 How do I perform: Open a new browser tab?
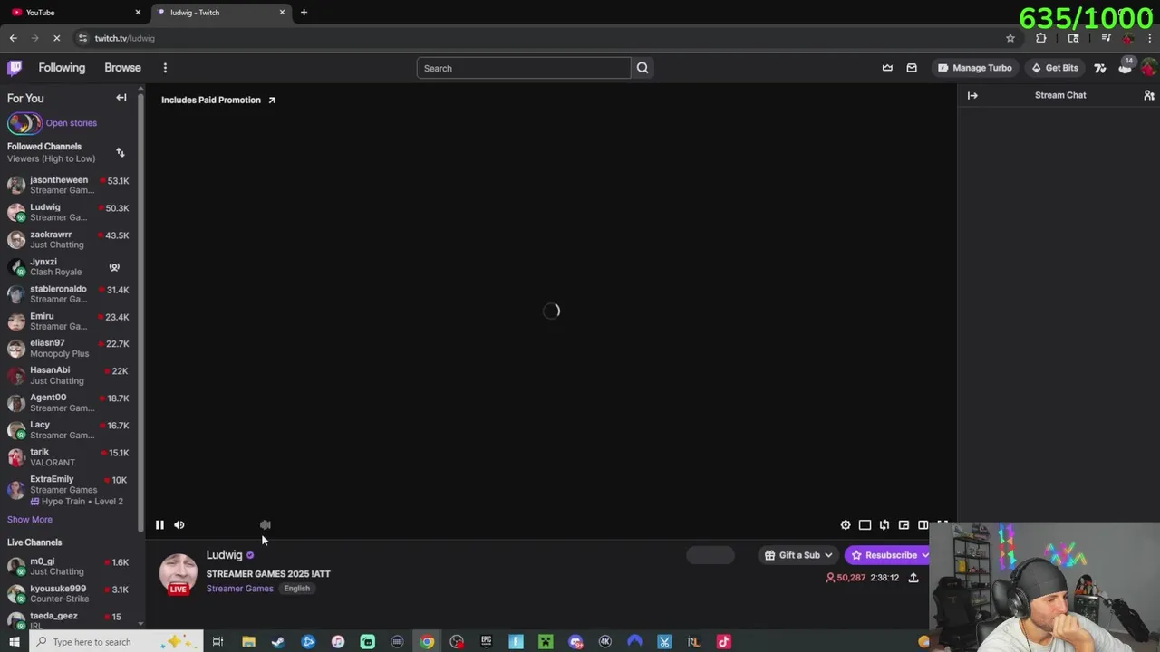[304, 13]
